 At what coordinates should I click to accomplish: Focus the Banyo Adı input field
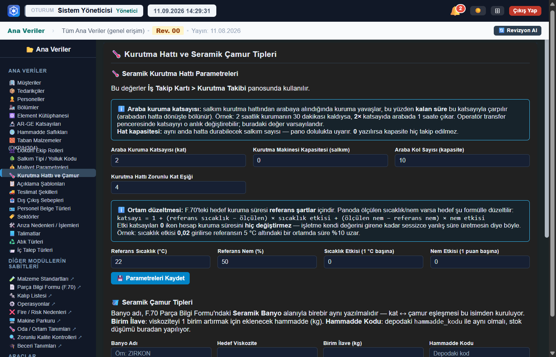[161, 353]
